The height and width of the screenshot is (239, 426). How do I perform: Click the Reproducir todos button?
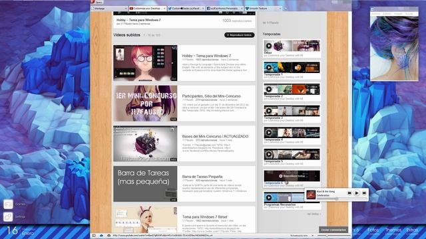240,35
